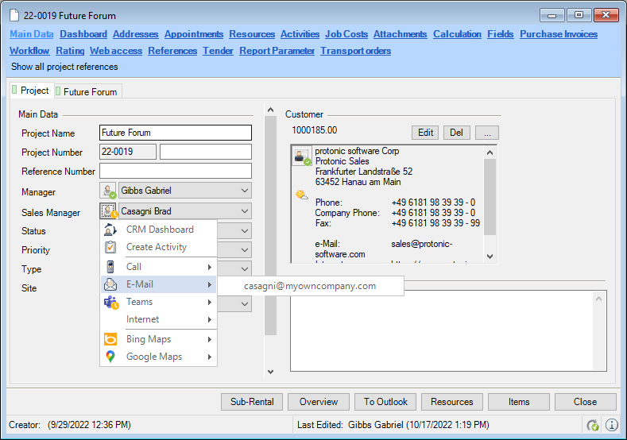Click the To Outlook button
The width and height of the screenshot is (627, 440).
click(x=385, y=402)
